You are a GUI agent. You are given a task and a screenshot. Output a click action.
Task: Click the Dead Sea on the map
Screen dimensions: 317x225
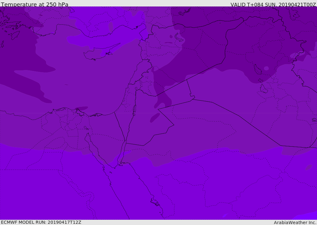point(134,110)
